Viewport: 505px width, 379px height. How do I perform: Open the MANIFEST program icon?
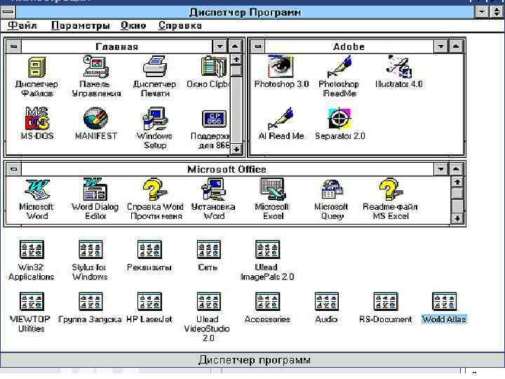pyautogui.click(x=95, y=119)
